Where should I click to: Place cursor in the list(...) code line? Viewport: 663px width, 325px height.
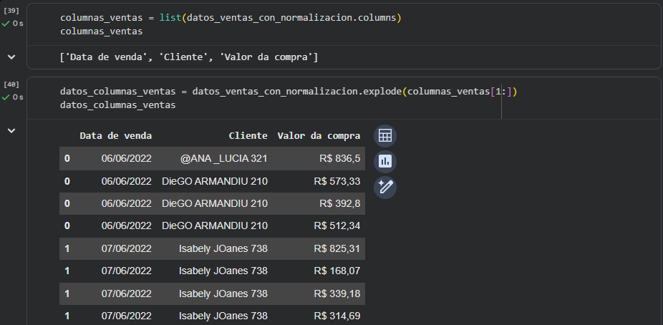click(229, 17)
